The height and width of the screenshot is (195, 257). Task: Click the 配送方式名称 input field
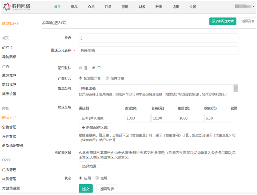[x=158, y=50]
